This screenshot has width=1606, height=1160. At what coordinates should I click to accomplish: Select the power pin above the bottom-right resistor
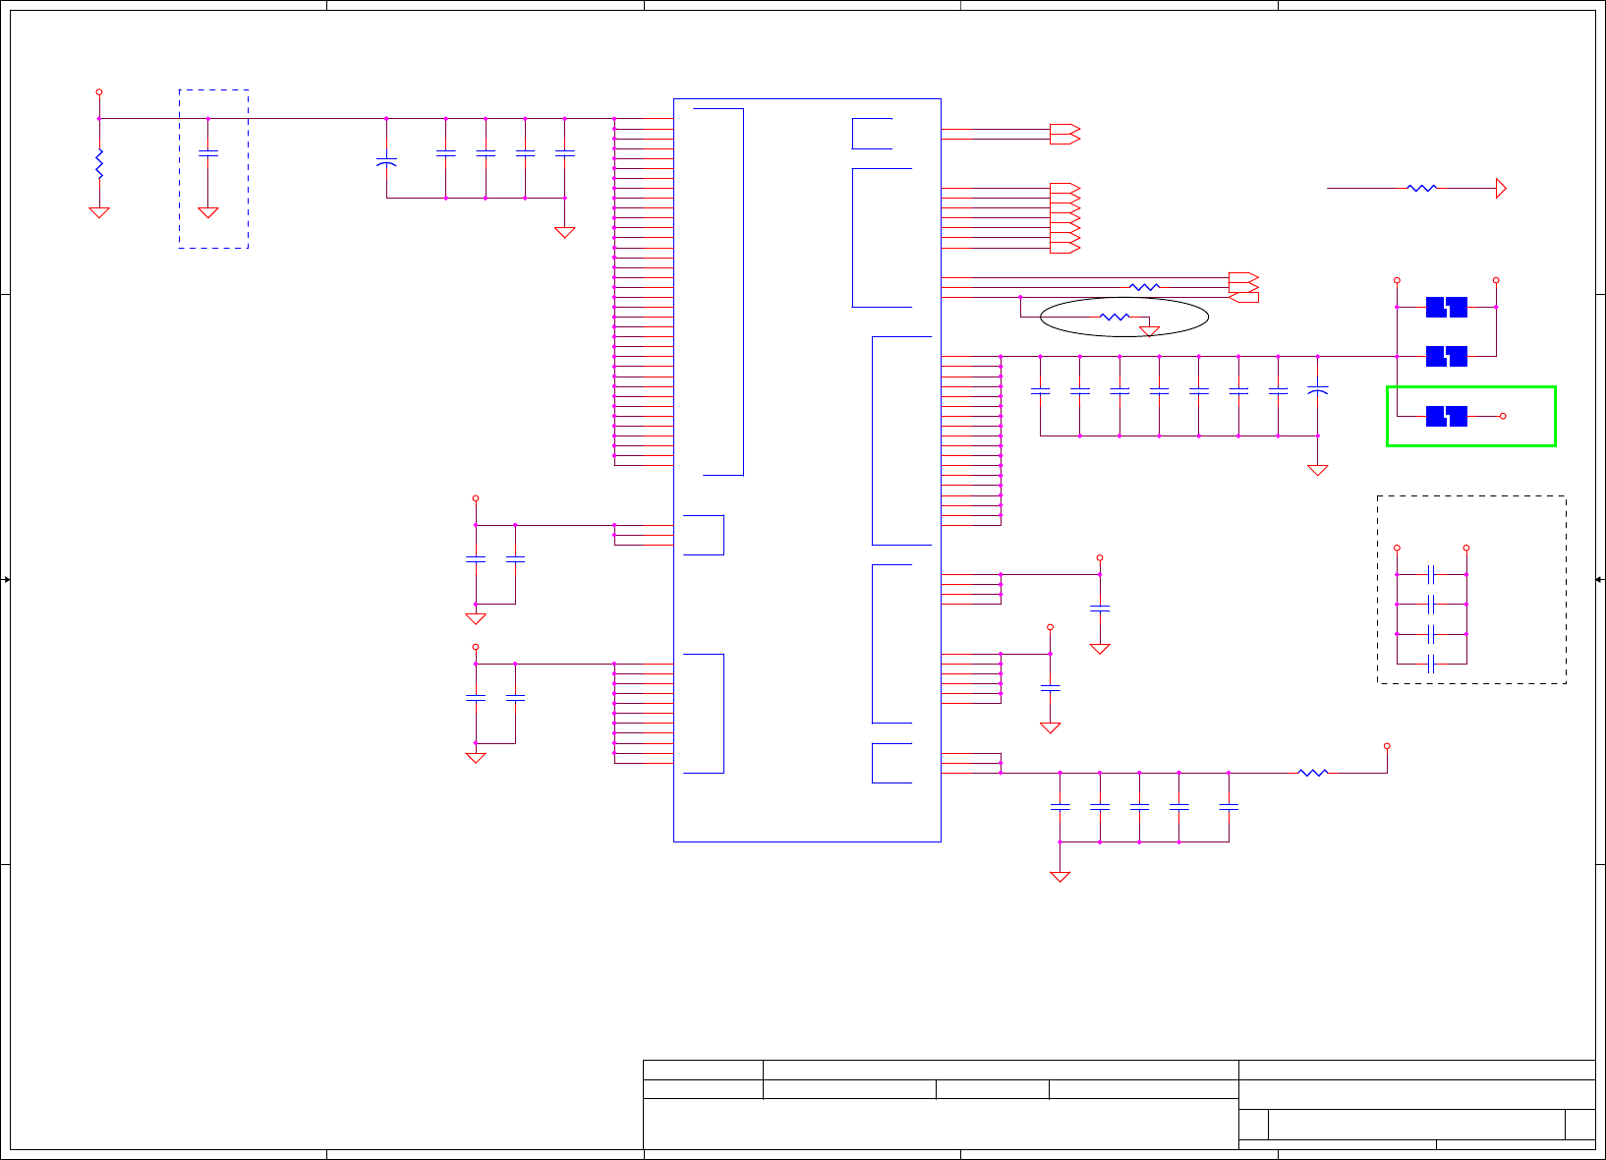pyautogui.click(x=1387, y=746)
